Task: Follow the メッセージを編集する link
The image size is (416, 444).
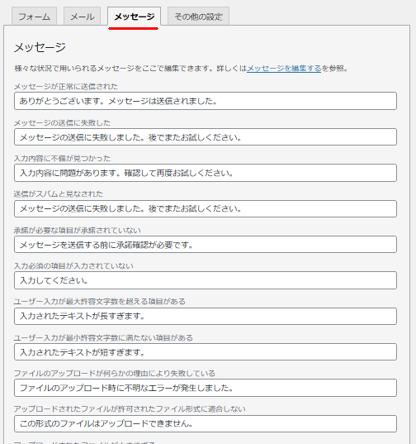Action: 284,69
